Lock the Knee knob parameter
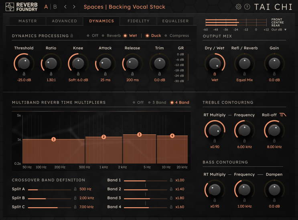 click(x=78, y=74)
